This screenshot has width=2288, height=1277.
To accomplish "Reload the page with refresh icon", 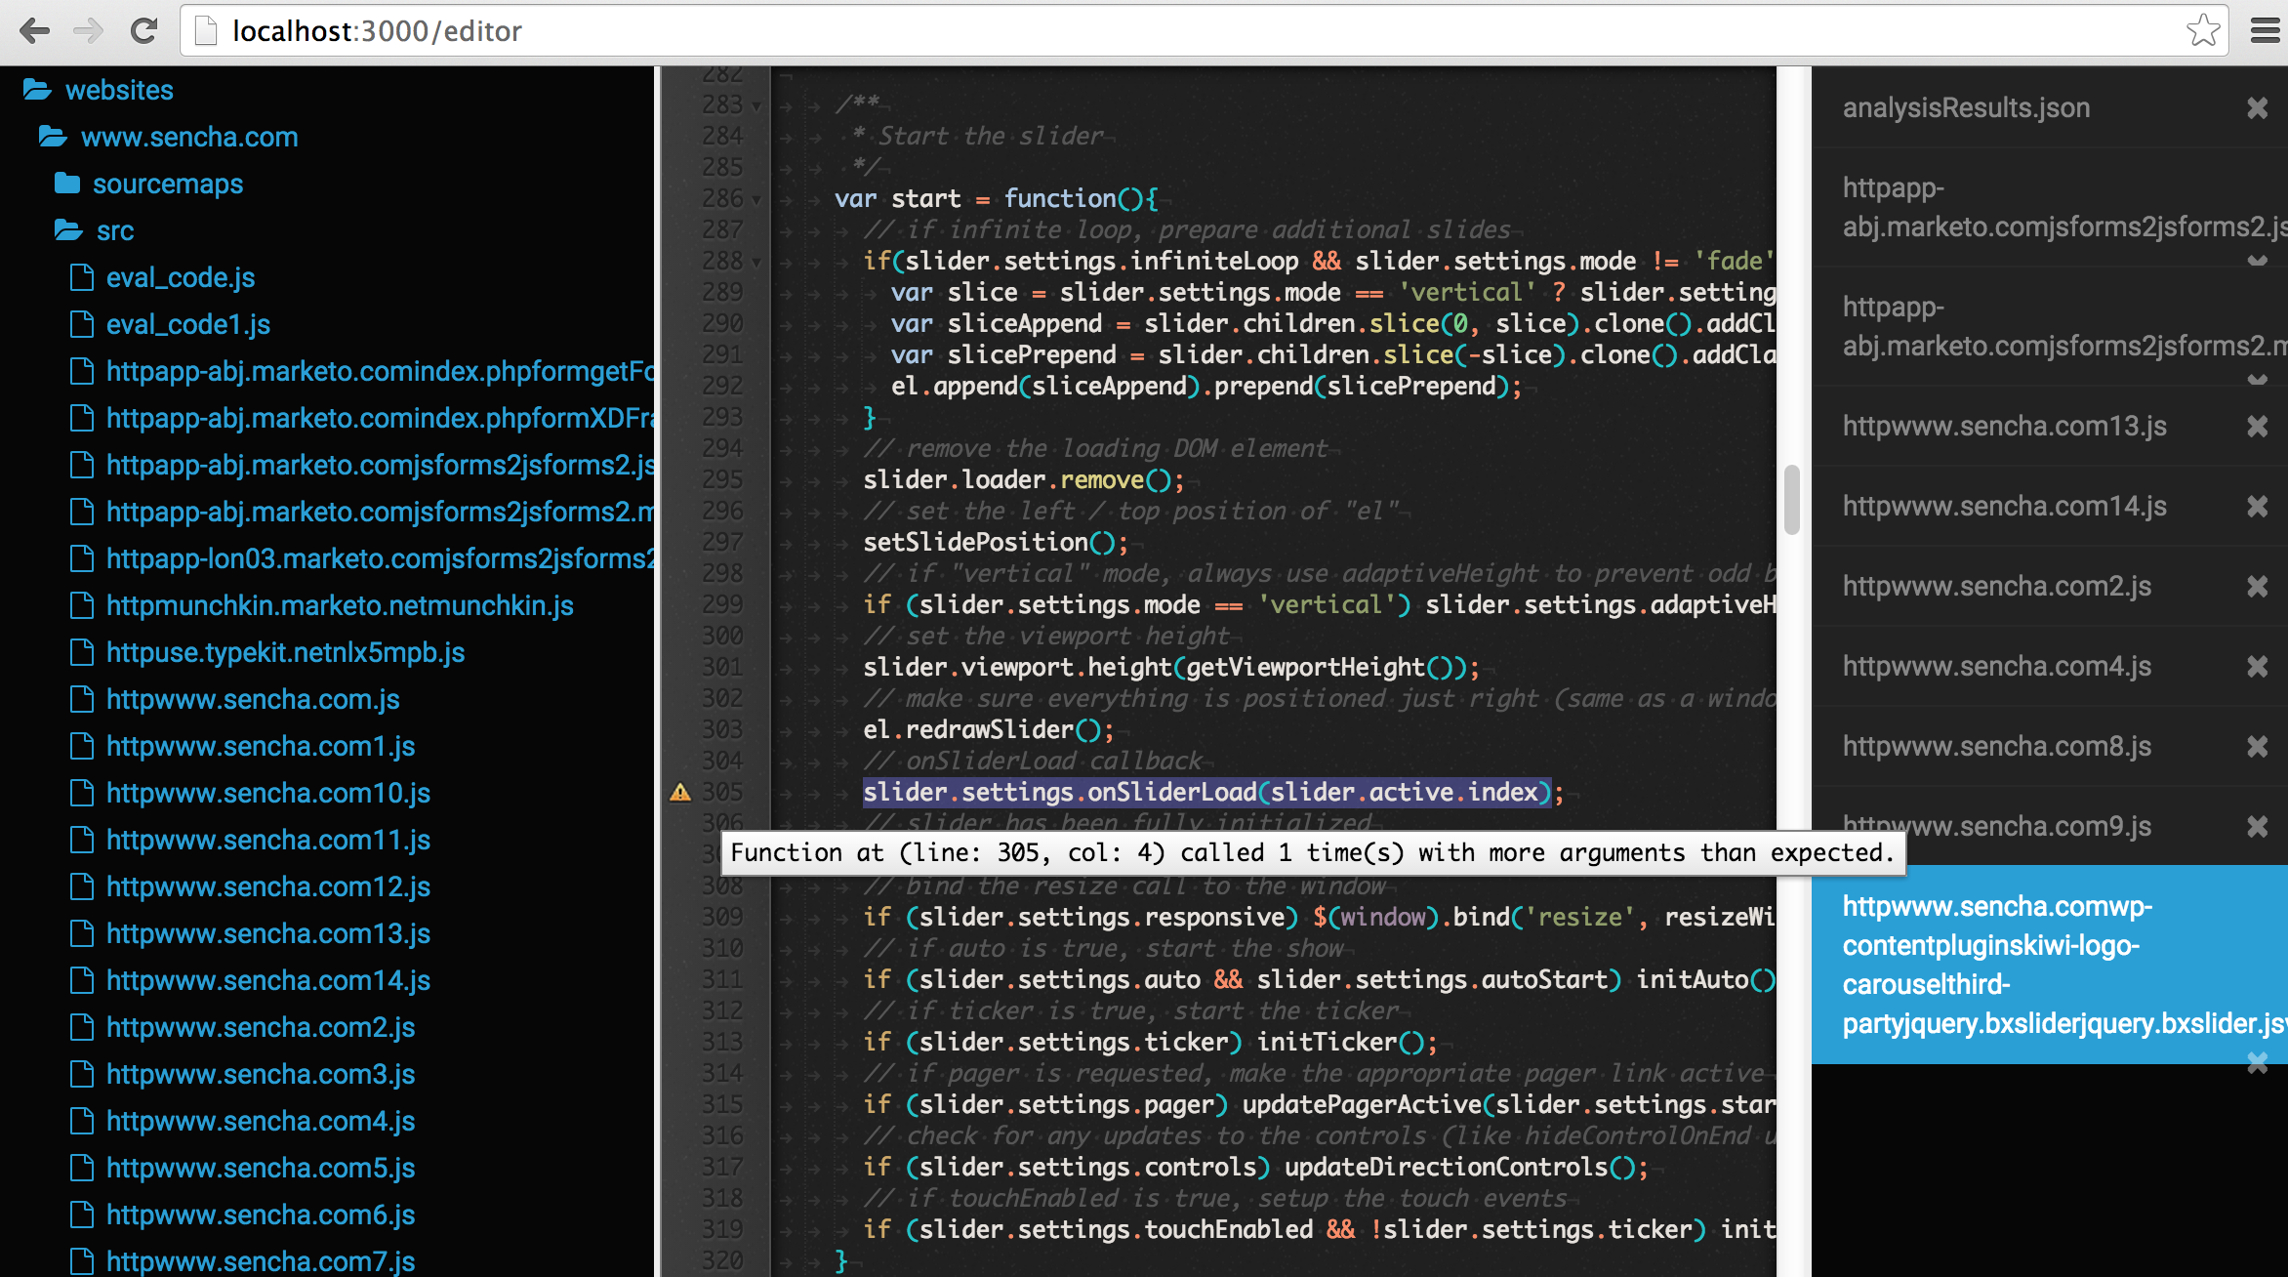I will pos(143,30).
